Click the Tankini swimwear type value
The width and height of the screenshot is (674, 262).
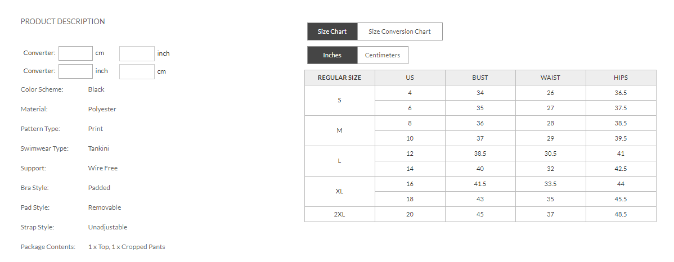(98, 148)
